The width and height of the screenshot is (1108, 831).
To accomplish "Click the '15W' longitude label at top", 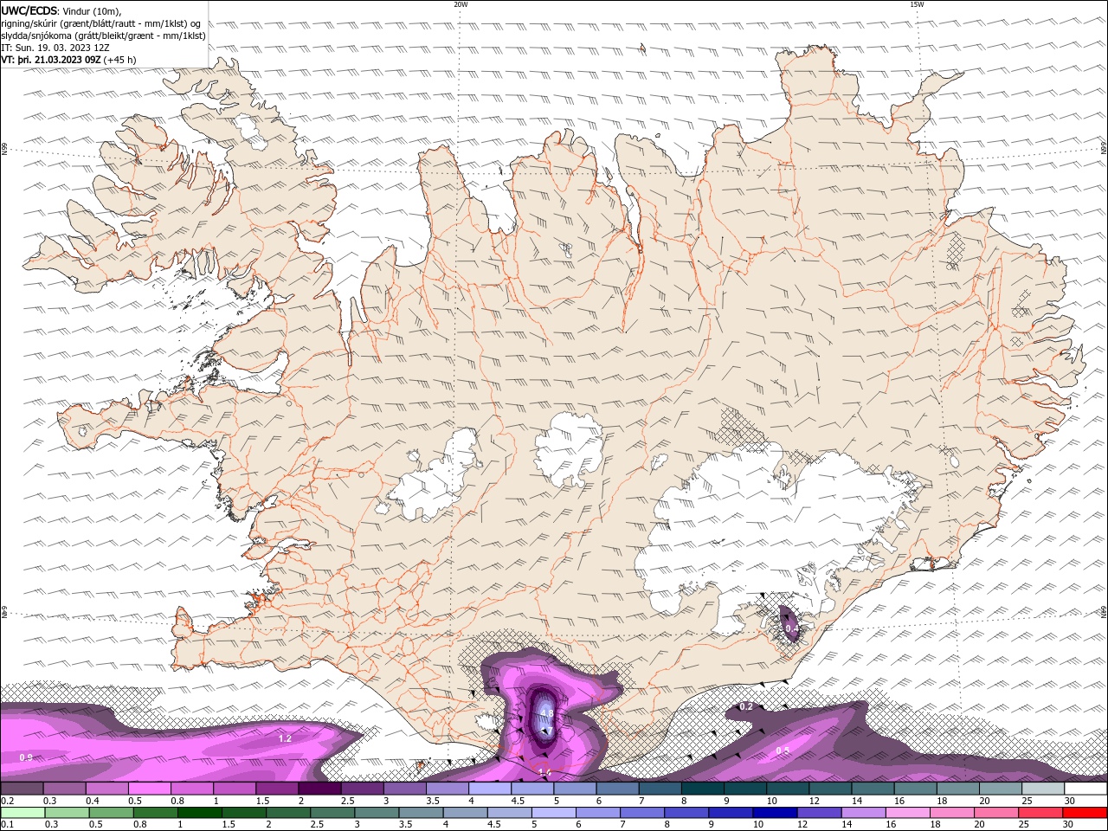I will [x=917, y=4].
